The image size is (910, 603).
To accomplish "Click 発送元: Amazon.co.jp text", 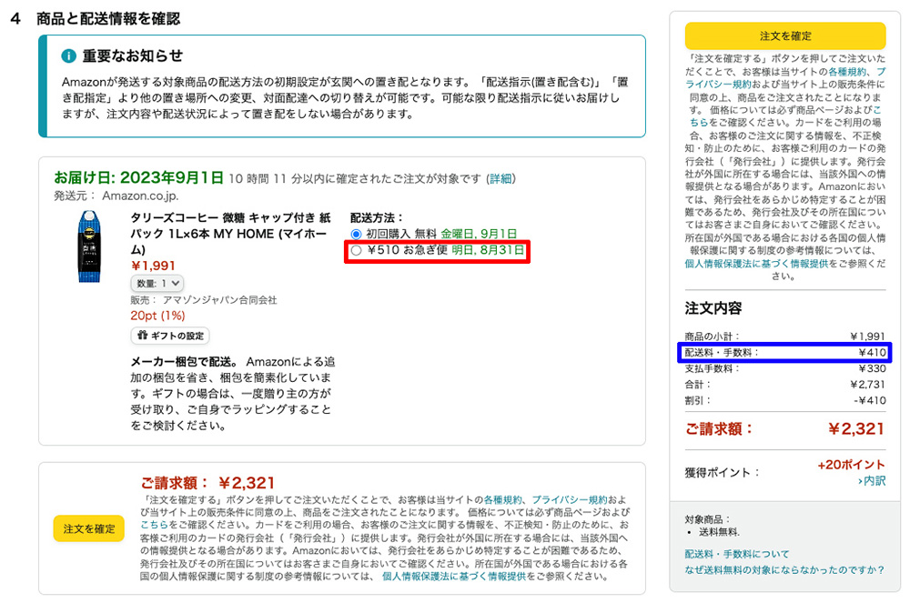I will [x=116, y=196].
